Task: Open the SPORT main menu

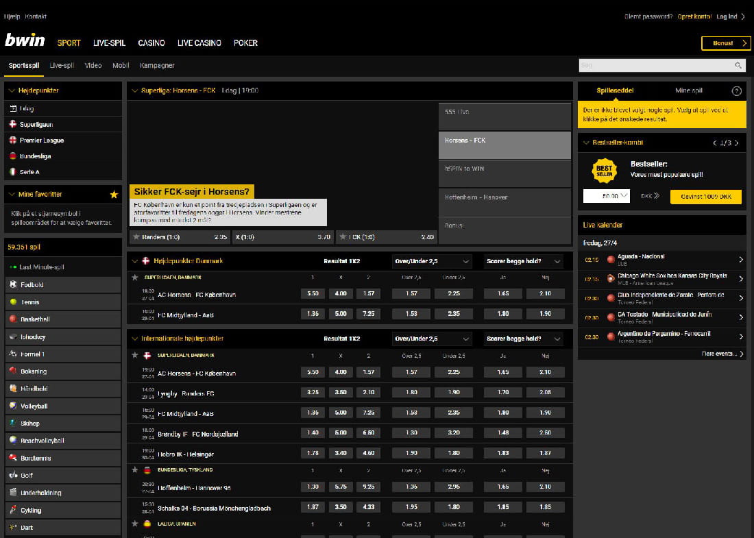Action: pos(69,42)
